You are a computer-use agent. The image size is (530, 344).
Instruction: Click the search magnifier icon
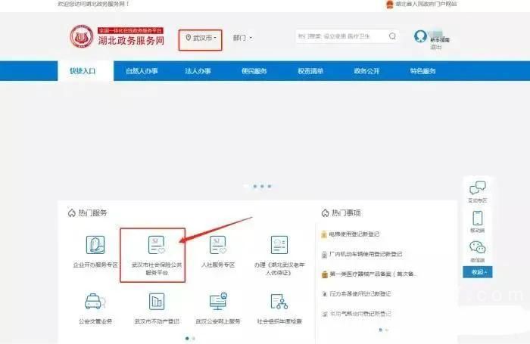[x=392, y=36]
